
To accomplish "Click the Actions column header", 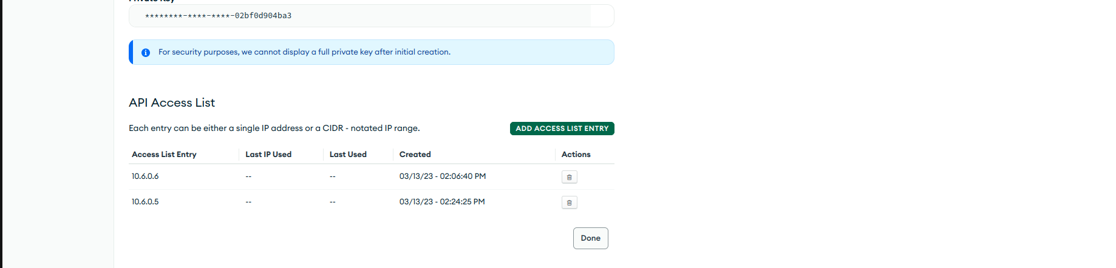I will pos(576,155).
